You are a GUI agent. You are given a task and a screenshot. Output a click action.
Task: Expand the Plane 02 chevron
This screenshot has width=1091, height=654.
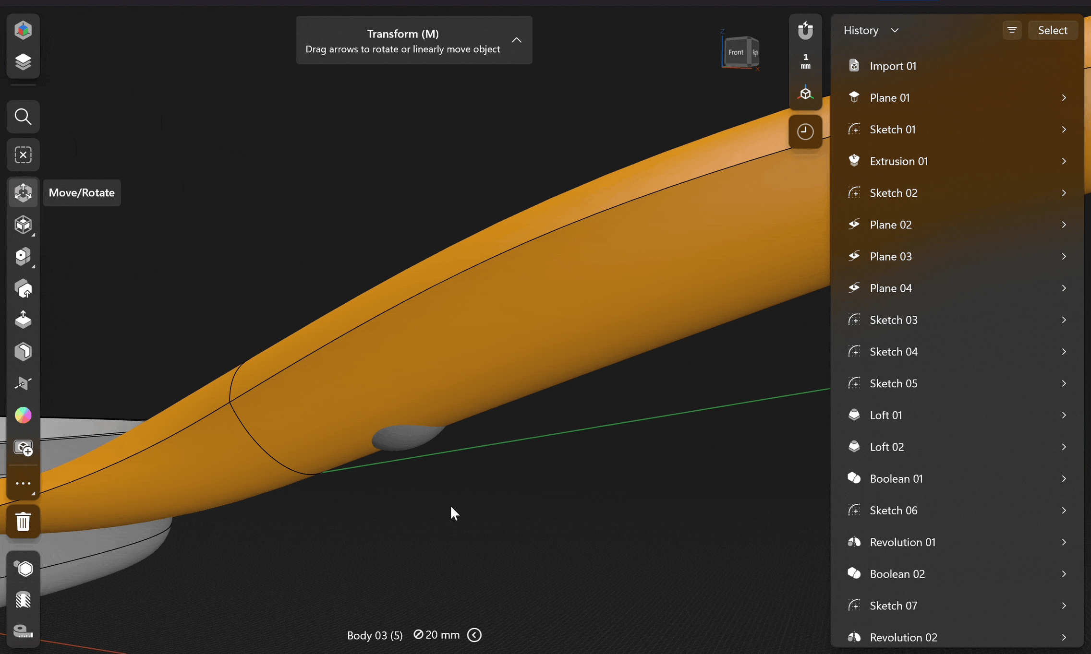point(1064,225)
